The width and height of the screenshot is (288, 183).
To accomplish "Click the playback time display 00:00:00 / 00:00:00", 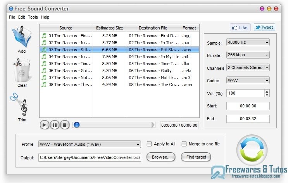I will [179, 125].
